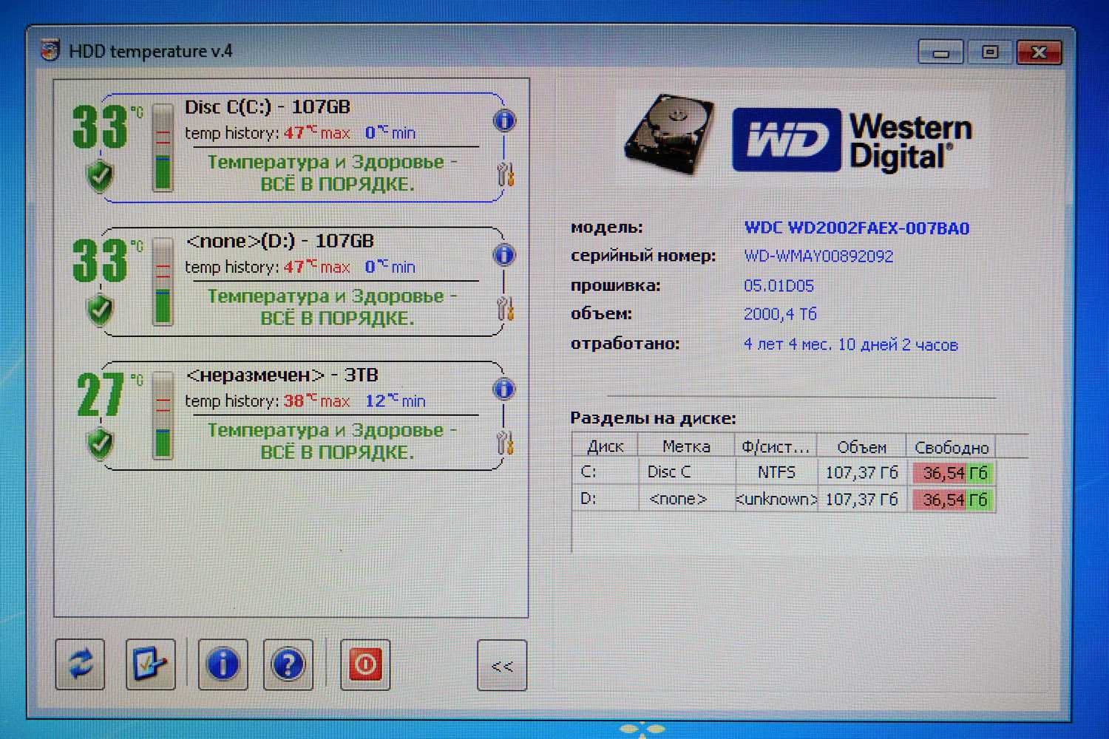The height and width of the screenshot is (739, 1109).
Task: Click the blue info button in bottom toolbar
Action: (x=223, y=664)
